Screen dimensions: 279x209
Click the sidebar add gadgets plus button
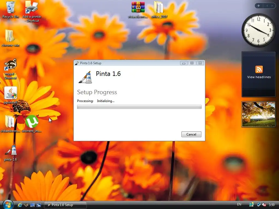click(x=259, y=6)
